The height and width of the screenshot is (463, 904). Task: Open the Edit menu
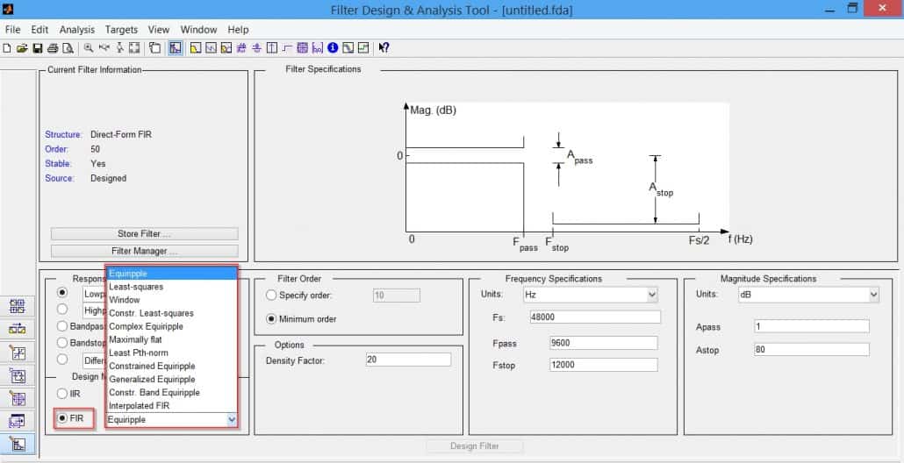39,29
